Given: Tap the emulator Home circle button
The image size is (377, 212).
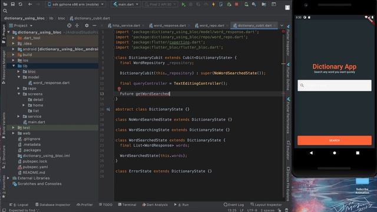Looking at the screenshot, I should point(335,153).
